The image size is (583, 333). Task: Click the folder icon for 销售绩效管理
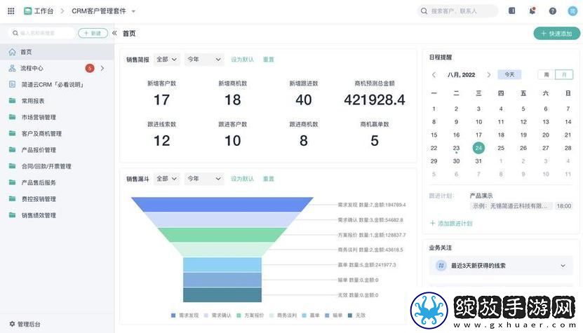[x=12, y=215]
